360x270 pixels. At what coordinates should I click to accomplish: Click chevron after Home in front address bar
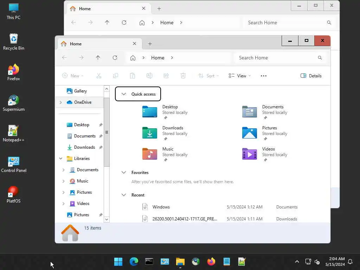[x=172, y=58]
